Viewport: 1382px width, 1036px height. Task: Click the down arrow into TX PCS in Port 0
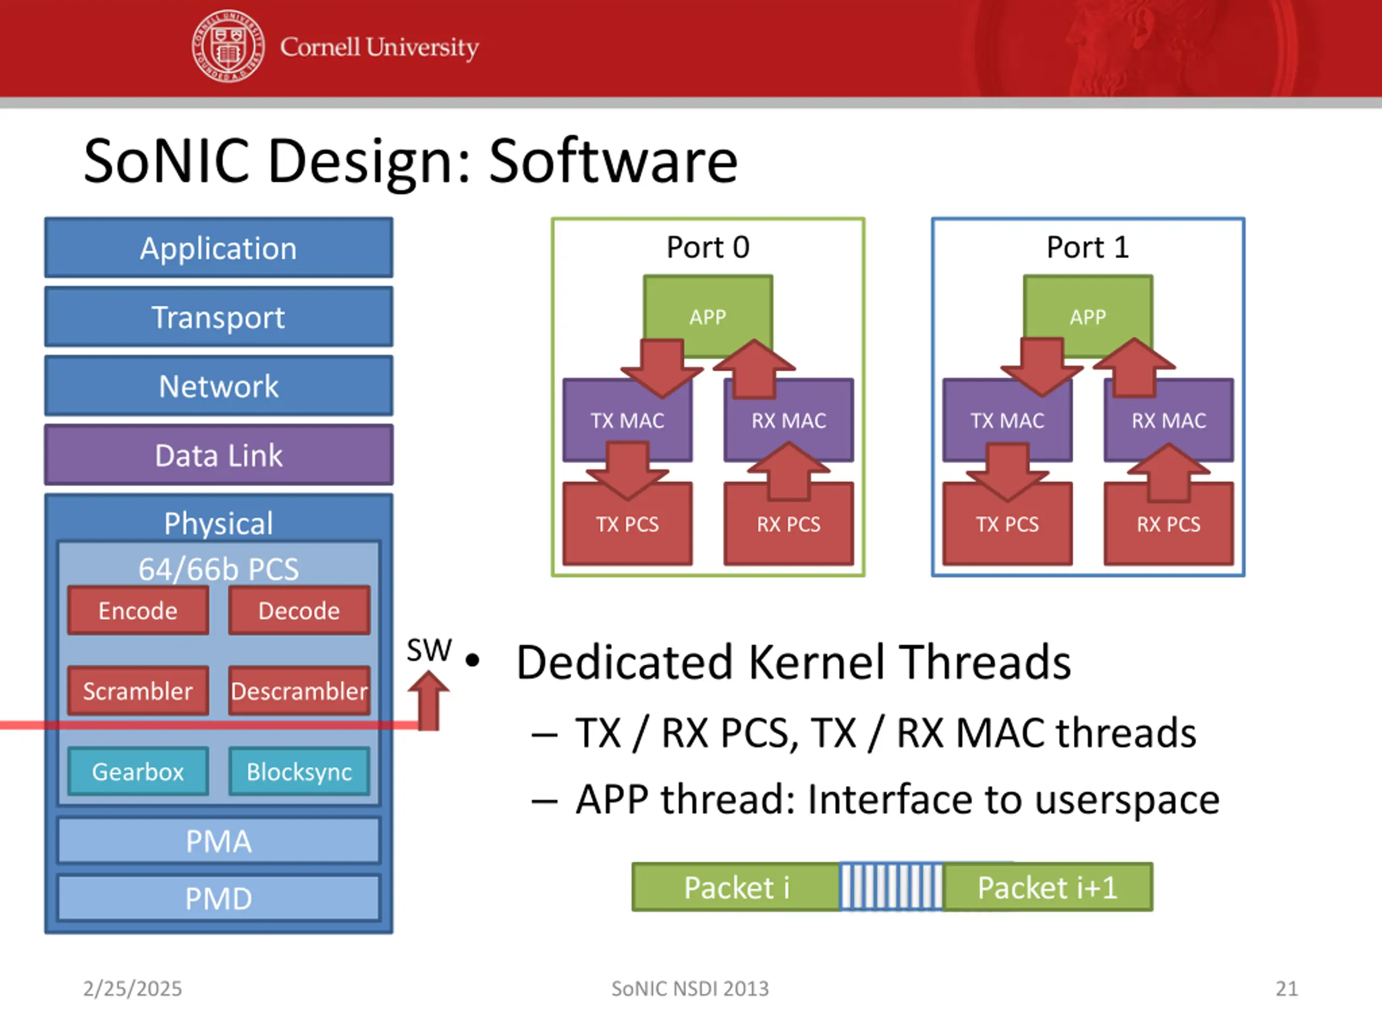pyautogui.click(x=627, y=472)
